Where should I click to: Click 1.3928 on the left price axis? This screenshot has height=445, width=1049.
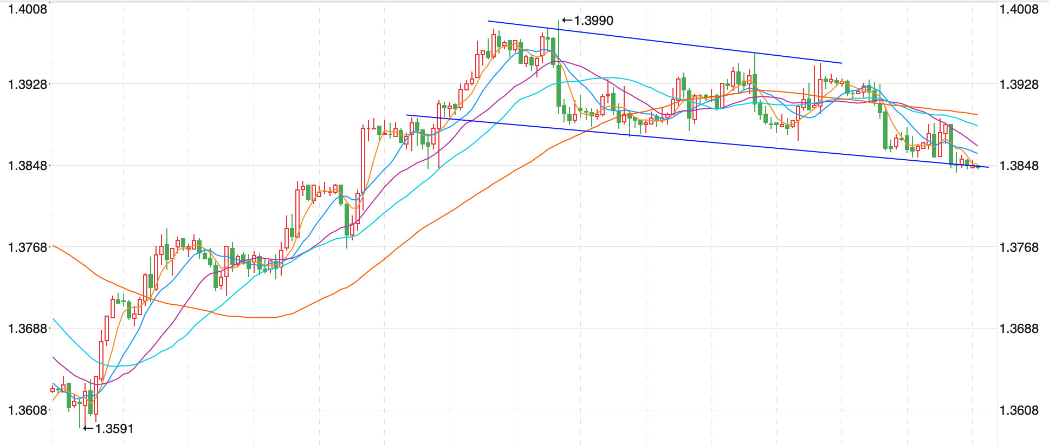[27, 84]
